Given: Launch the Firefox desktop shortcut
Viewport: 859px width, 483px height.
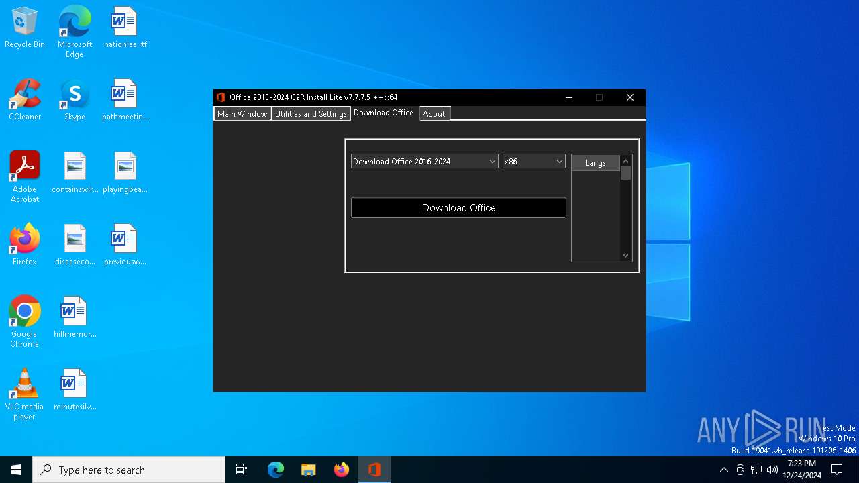Looking at the screenshot, I should (25, 245).
